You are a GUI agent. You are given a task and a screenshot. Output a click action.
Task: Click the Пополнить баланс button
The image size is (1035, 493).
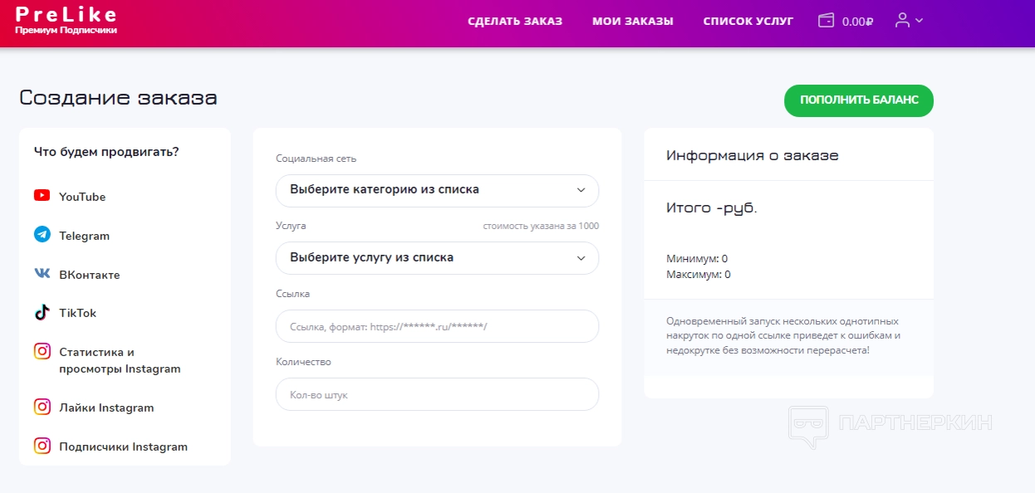point(859,100)
